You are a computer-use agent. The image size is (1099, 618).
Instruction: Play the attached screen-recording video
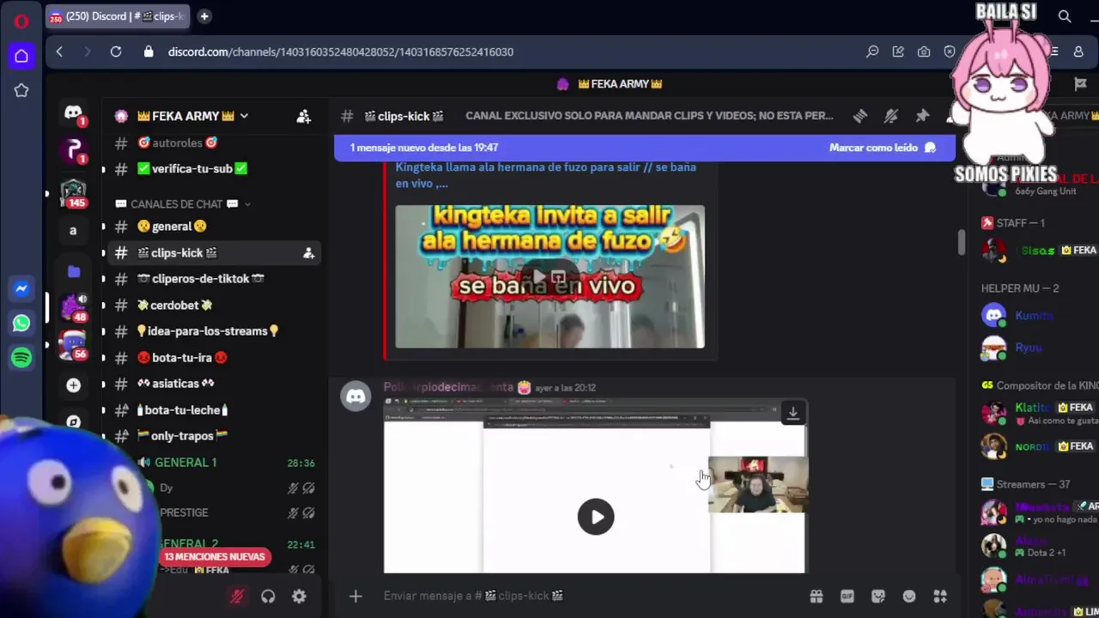coord(596,517)
